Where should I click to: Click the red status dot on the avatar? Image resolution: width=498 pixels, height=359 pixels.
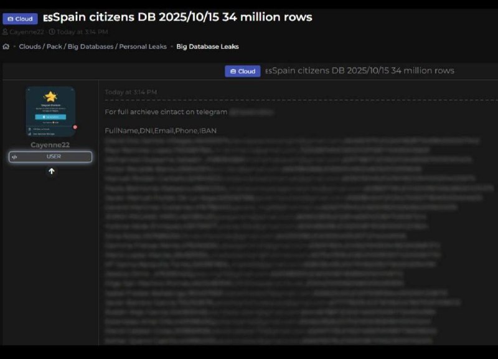[x=75, y=127]
